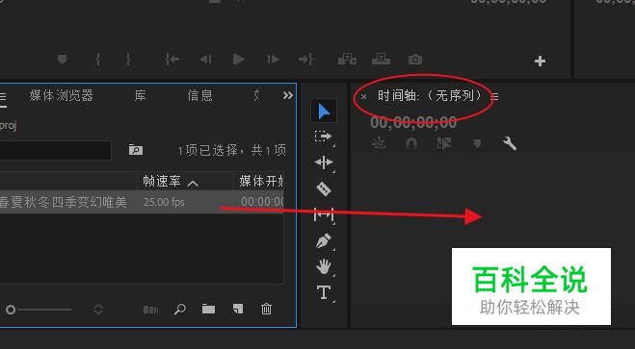The image size is (635, 349).
Task: Click the New Item icon
Action: (x=238, y=309)
